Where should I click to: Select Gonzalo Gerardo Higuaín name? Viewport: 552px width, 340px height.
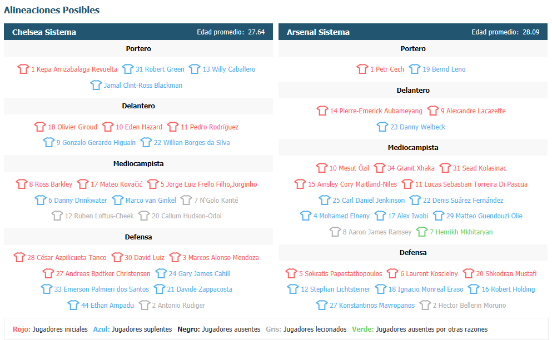tap(96, 143)
